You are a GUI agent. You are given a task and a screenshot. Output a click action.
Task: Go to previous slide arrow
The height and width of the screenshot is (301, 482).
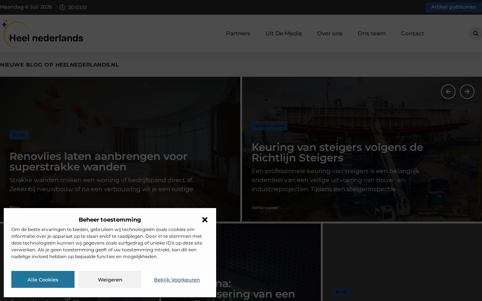click(x=448, y=92)
